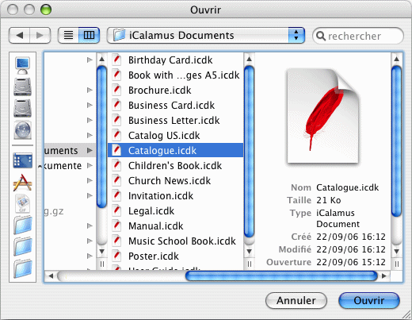Screen dimensions: 412x320
Task: Expand the 'uments' folder arrow
Action: 90,150
